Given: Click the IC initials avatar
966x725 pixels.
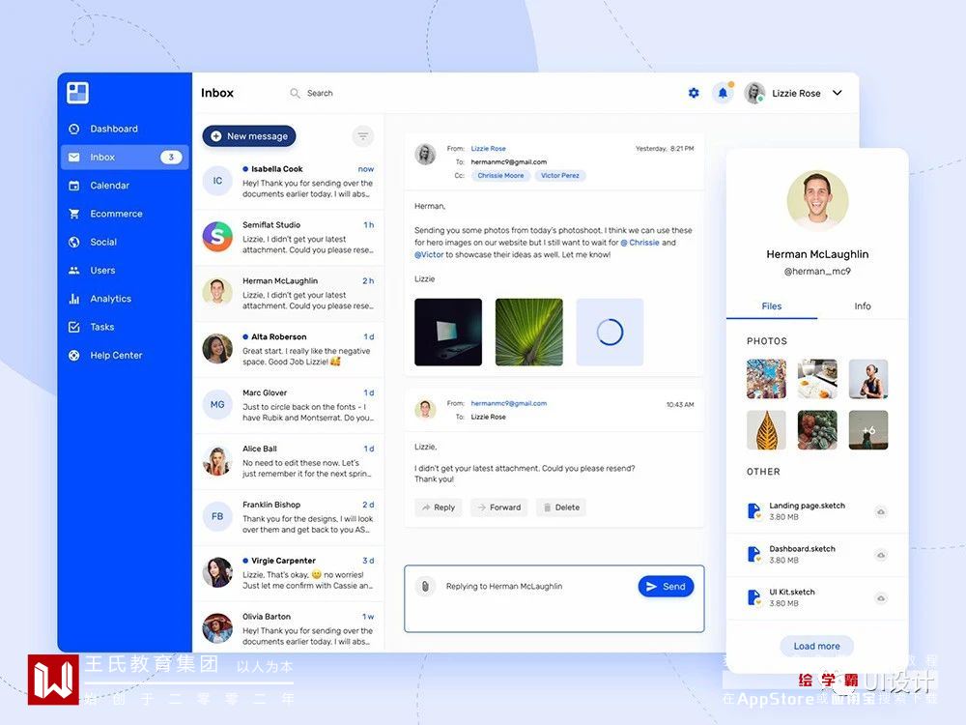Looking at the screenshot, I should (x=217, y=181).
